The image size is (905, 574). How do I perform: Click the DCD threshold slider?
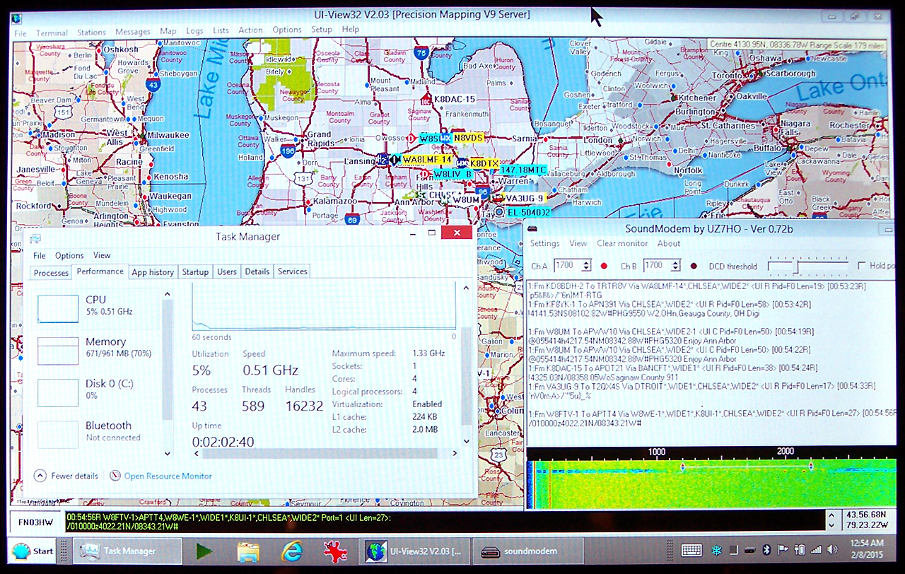(797, 266)
